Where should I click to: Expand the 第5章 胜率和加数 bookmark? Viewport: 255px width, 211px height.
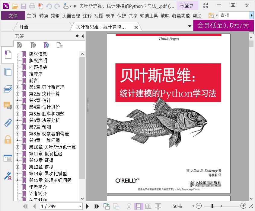18,114
